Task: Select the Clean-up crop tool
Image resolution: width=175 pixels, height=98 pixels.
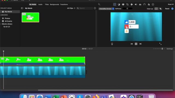Action: pyautogui.click(x=156, y=9)
